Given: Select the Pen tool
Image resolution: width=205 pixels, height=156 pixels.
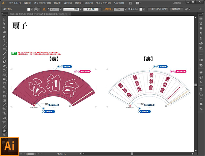Looking at the screenshot, I should click(x=4, y=37).
